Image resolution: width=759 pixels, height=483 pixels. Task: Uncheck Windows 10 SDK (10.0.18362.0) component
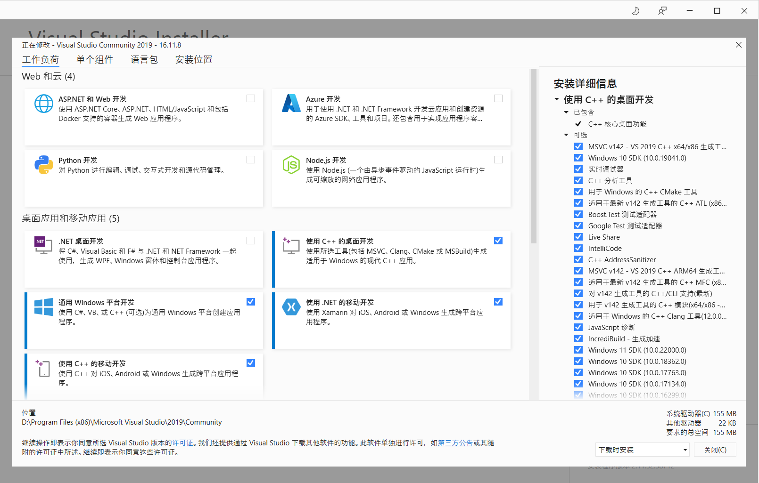click(578, 361)
